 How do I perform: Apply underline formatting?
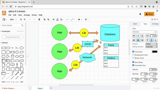click(x=142, y=36)
